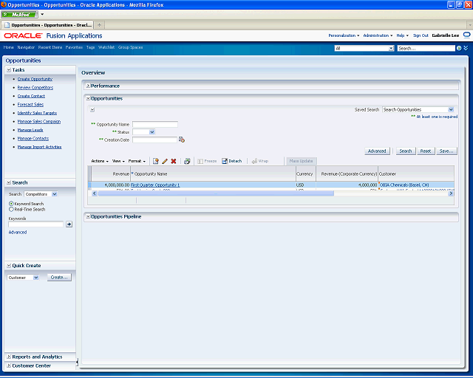Collapse the Opportunities section
The width and height of the screenshot is (473, 378).
88,99
